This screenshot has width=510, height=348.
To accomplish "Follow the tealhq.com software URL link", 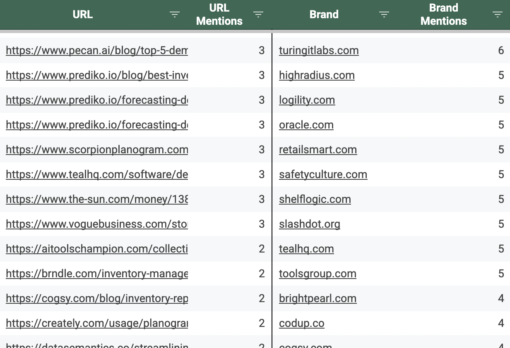I will click(x=97, y=174).
